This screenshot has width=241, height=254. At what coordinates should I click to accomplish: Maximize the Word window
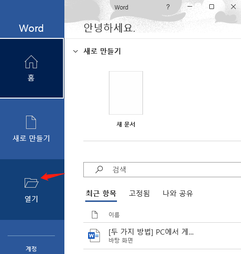[x=212, y=7]
